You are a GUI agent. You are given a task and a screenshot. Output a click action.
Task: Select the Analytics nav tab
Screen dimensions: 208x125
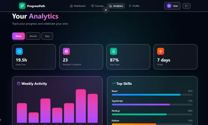click(116, 6)
